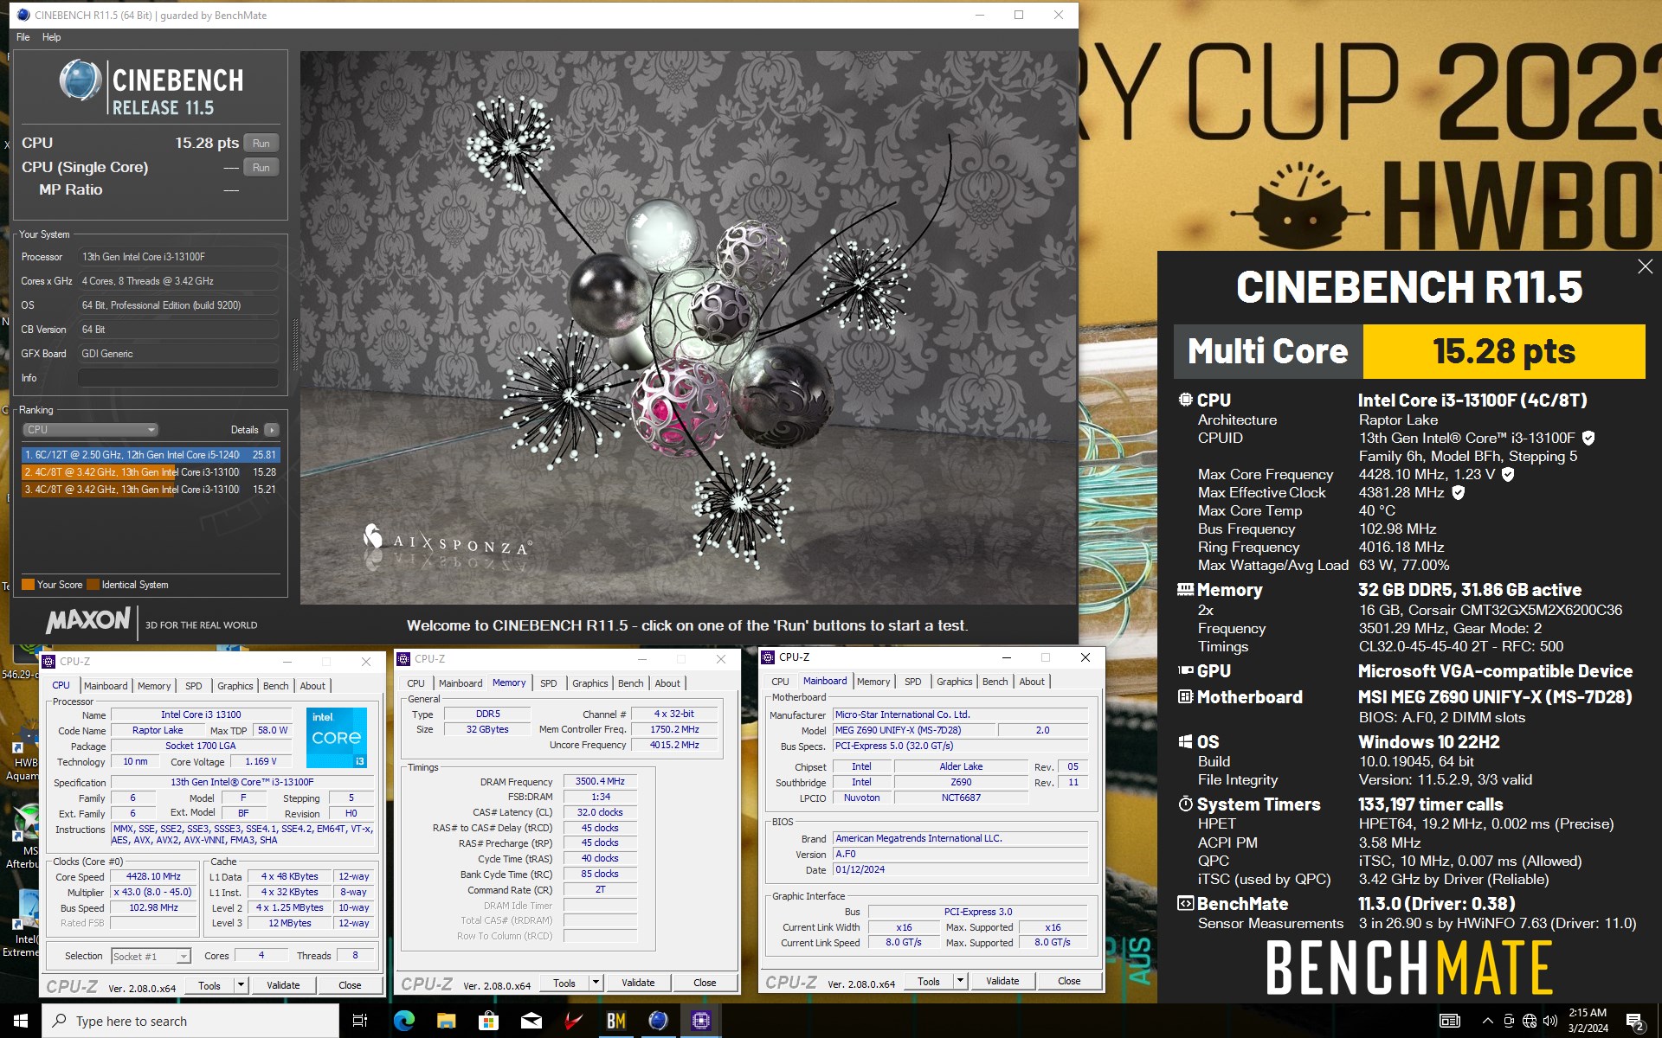The image size is (1662, 1038).
Task: Select ranking entry scoring 15.21
Action: (151, 490)
